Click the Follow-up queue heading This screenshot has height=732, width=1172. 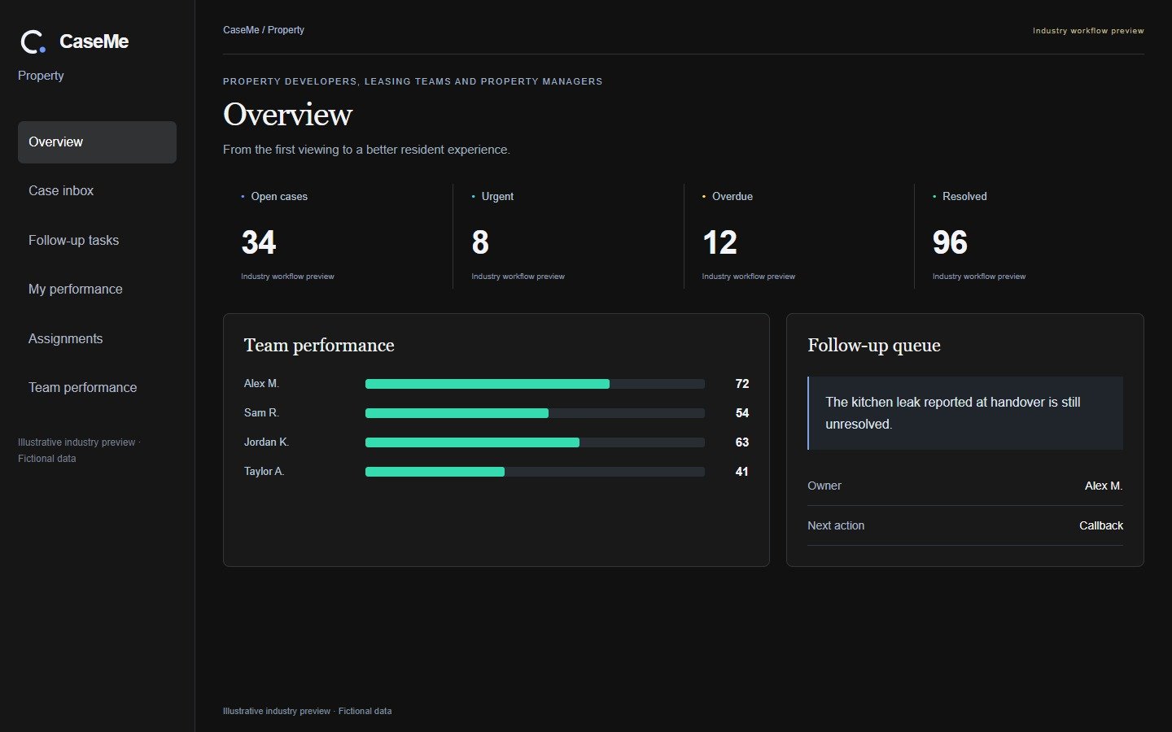(x=874, y=346)
